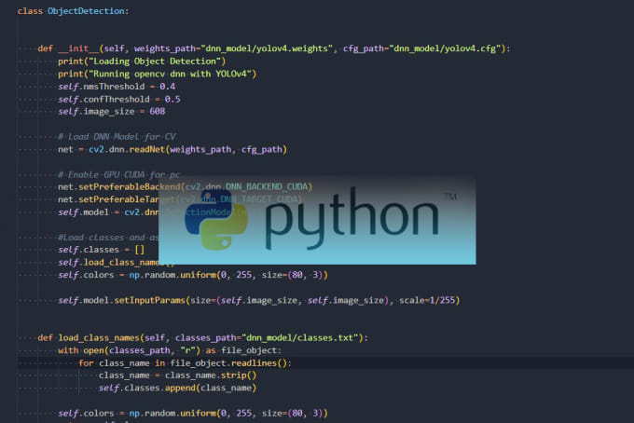Click the DNN_BACKEND_CUDA constant
Viewport: 634px width, 423px height.
267,186
